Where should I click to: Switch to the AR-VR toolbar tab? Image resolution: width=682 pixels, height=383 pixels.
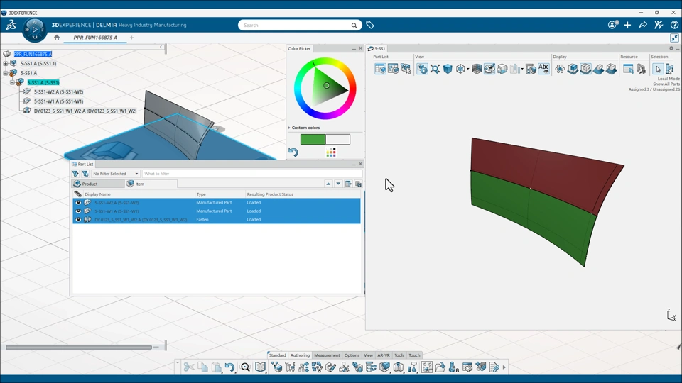(x=383, y=355)
